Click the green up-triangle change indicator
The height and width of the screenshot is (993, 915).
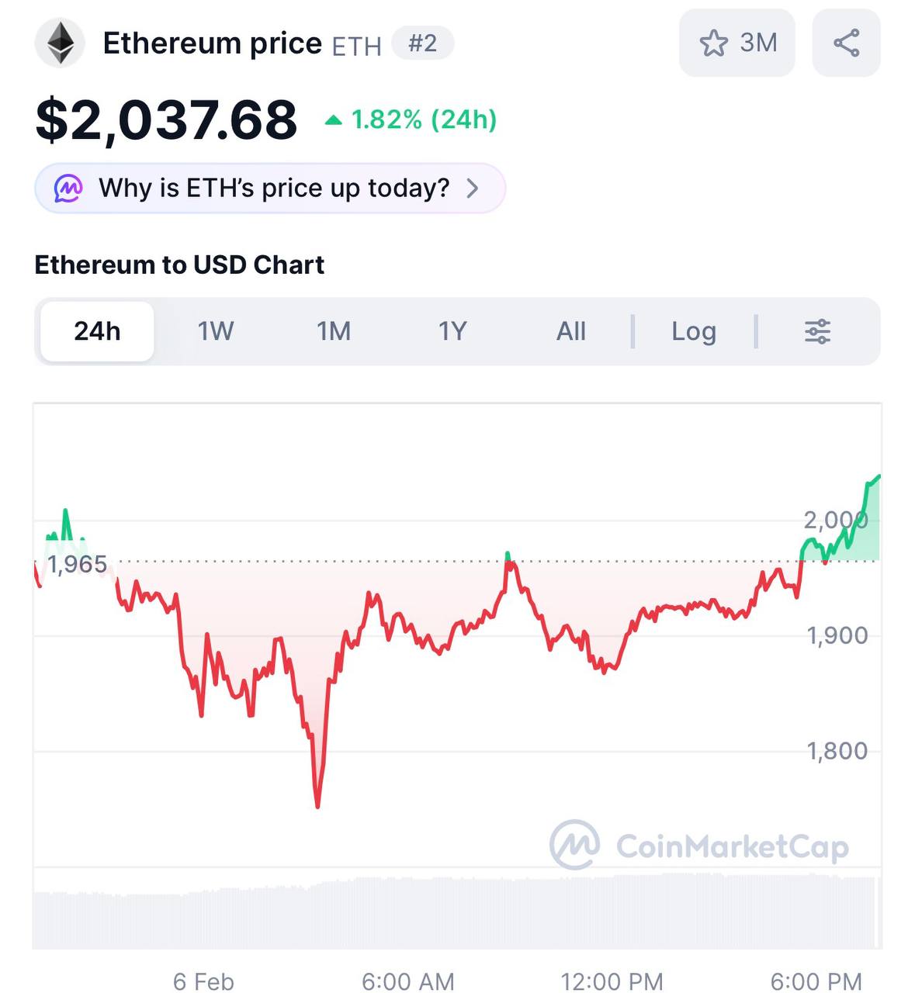(334, 119)
